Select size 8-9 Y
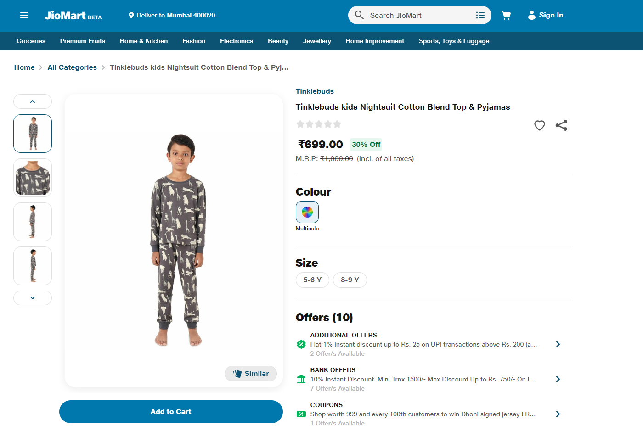 (x=350, y=280)
